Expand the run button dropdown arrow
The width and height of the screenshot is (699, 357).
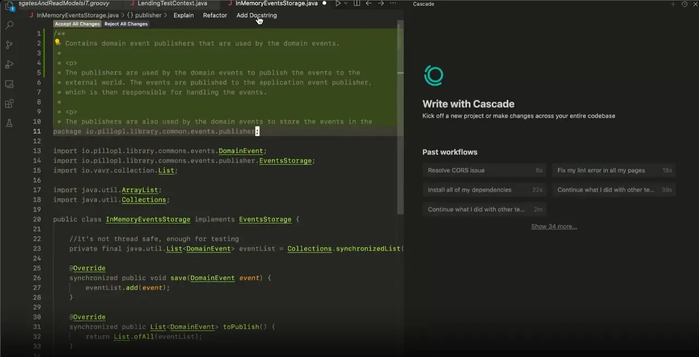pos(346,3)
